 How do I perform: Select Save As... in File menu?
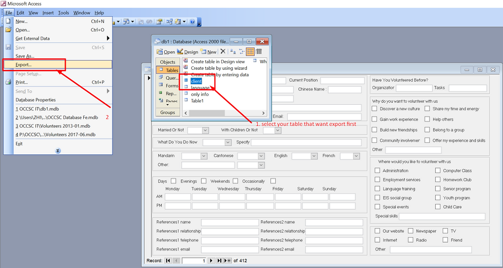coord(57,56)
